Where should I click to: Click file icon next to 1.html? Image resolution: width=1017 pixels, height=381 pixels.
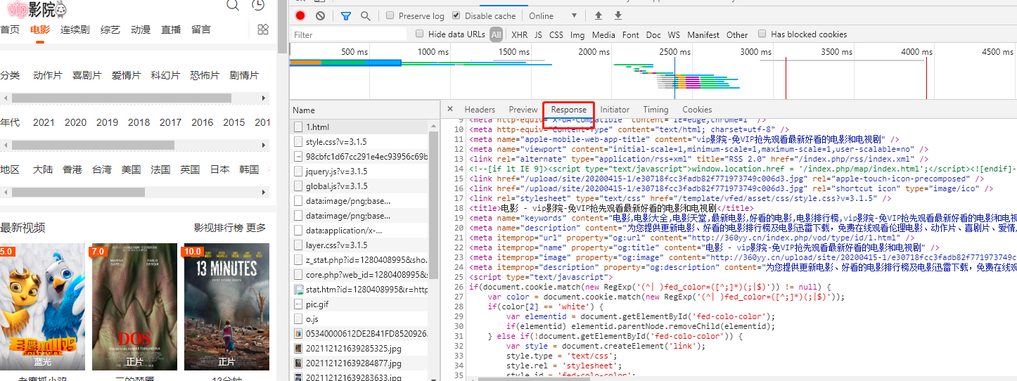click(x=299, y=127)
